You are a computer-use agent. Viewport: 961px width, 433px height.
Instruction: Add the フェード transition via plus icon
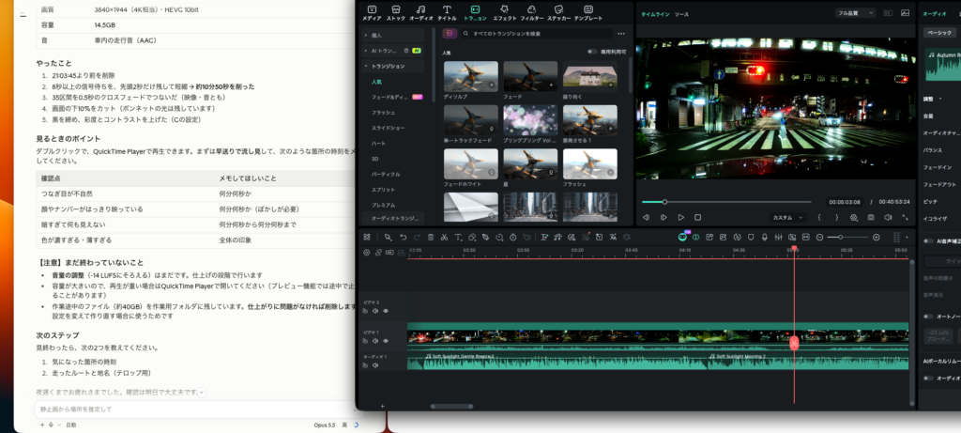(x=550, y=85)
